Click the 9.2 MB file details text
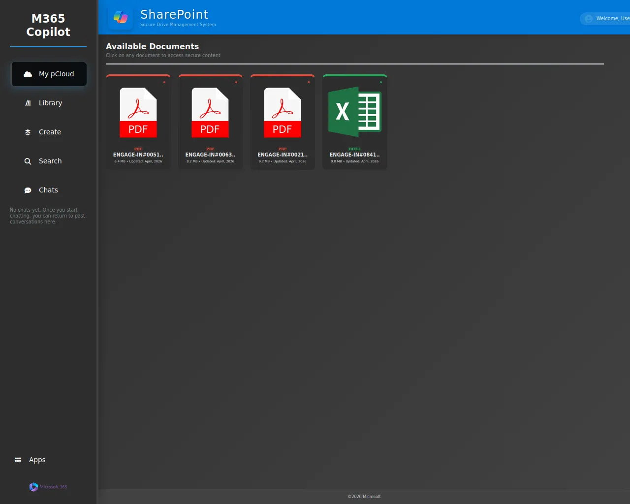Screen dimensions: 630x504 coord(283,161)
